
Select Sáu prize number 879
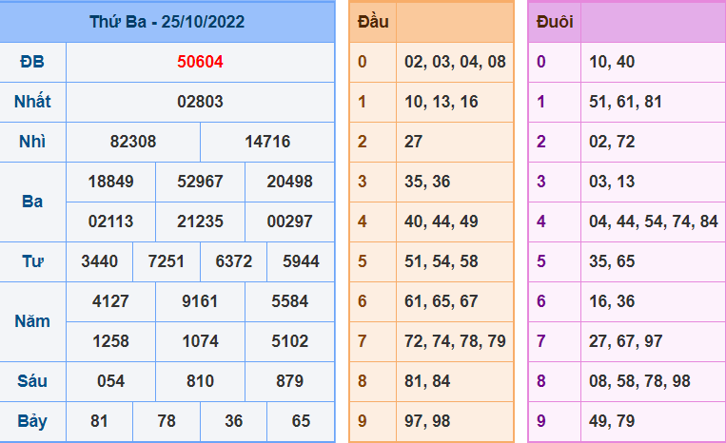click(x=289, y=381)
